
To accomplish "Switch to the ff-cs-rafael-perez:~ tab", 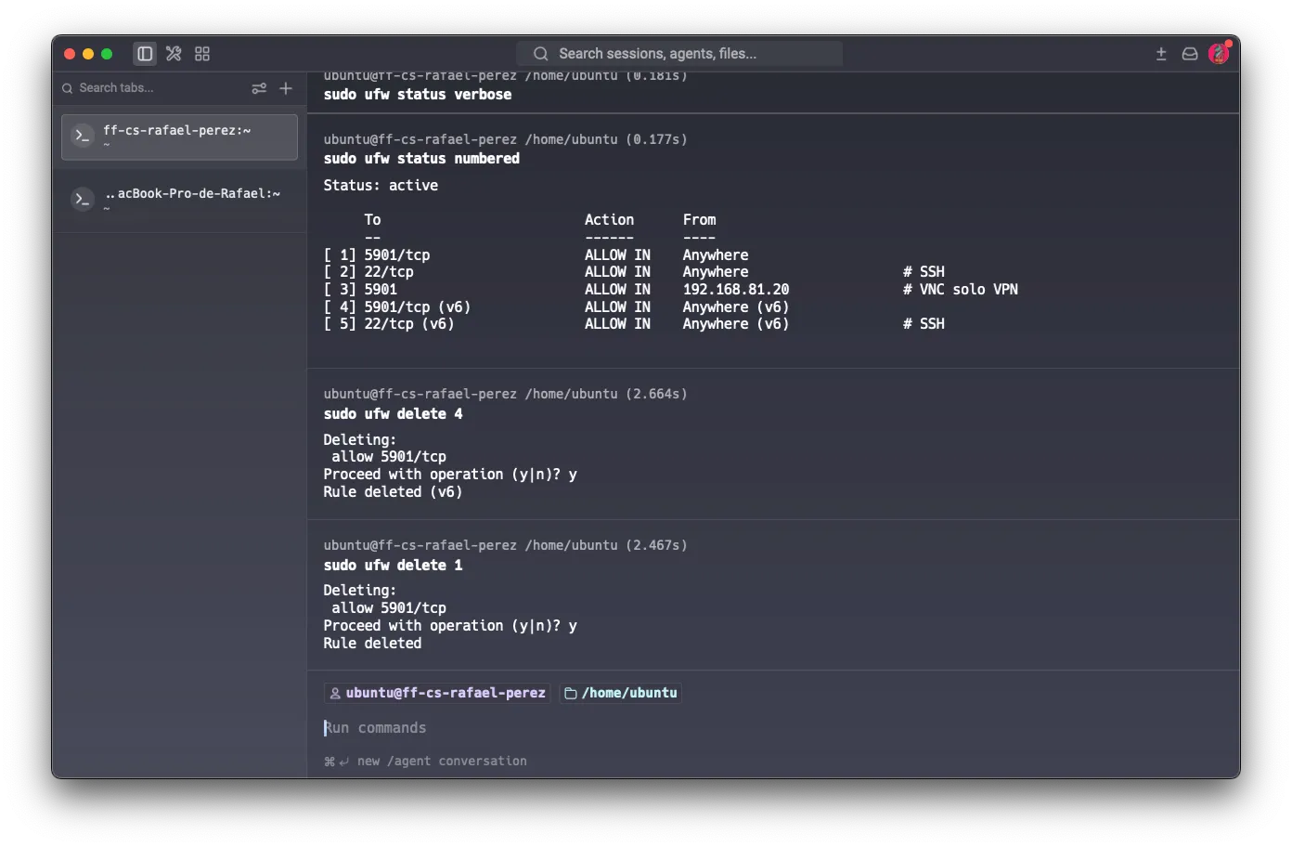I will 179,137.
